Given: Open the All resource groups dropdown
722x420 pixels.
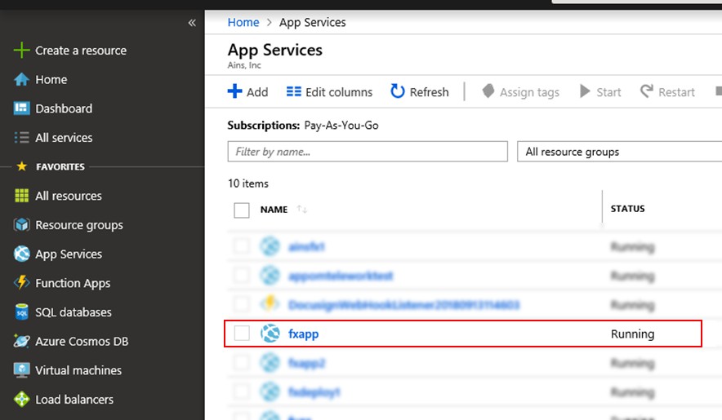Looking at the screenshot, I should pyautogui.click(x=619, y=152).
